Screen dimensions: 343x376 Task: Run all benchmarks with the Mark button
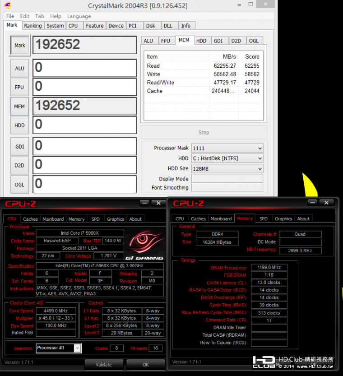pos(20,45)
